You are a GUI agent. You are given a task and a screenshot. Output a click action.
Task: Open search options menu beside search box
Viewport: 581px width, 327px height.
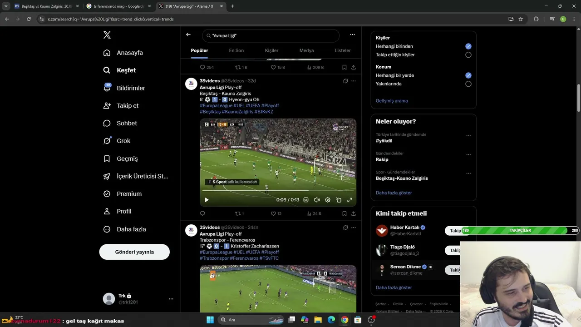tap(352, 35)
